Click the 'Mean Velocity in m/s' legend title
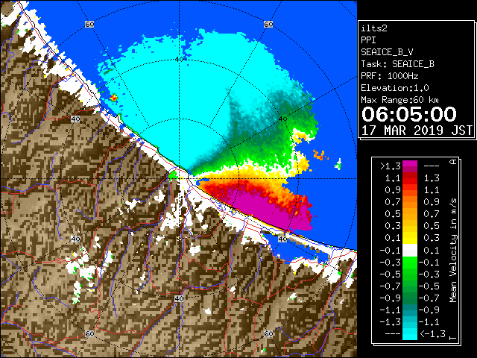The image size is (477, 358). click(453, 251)
